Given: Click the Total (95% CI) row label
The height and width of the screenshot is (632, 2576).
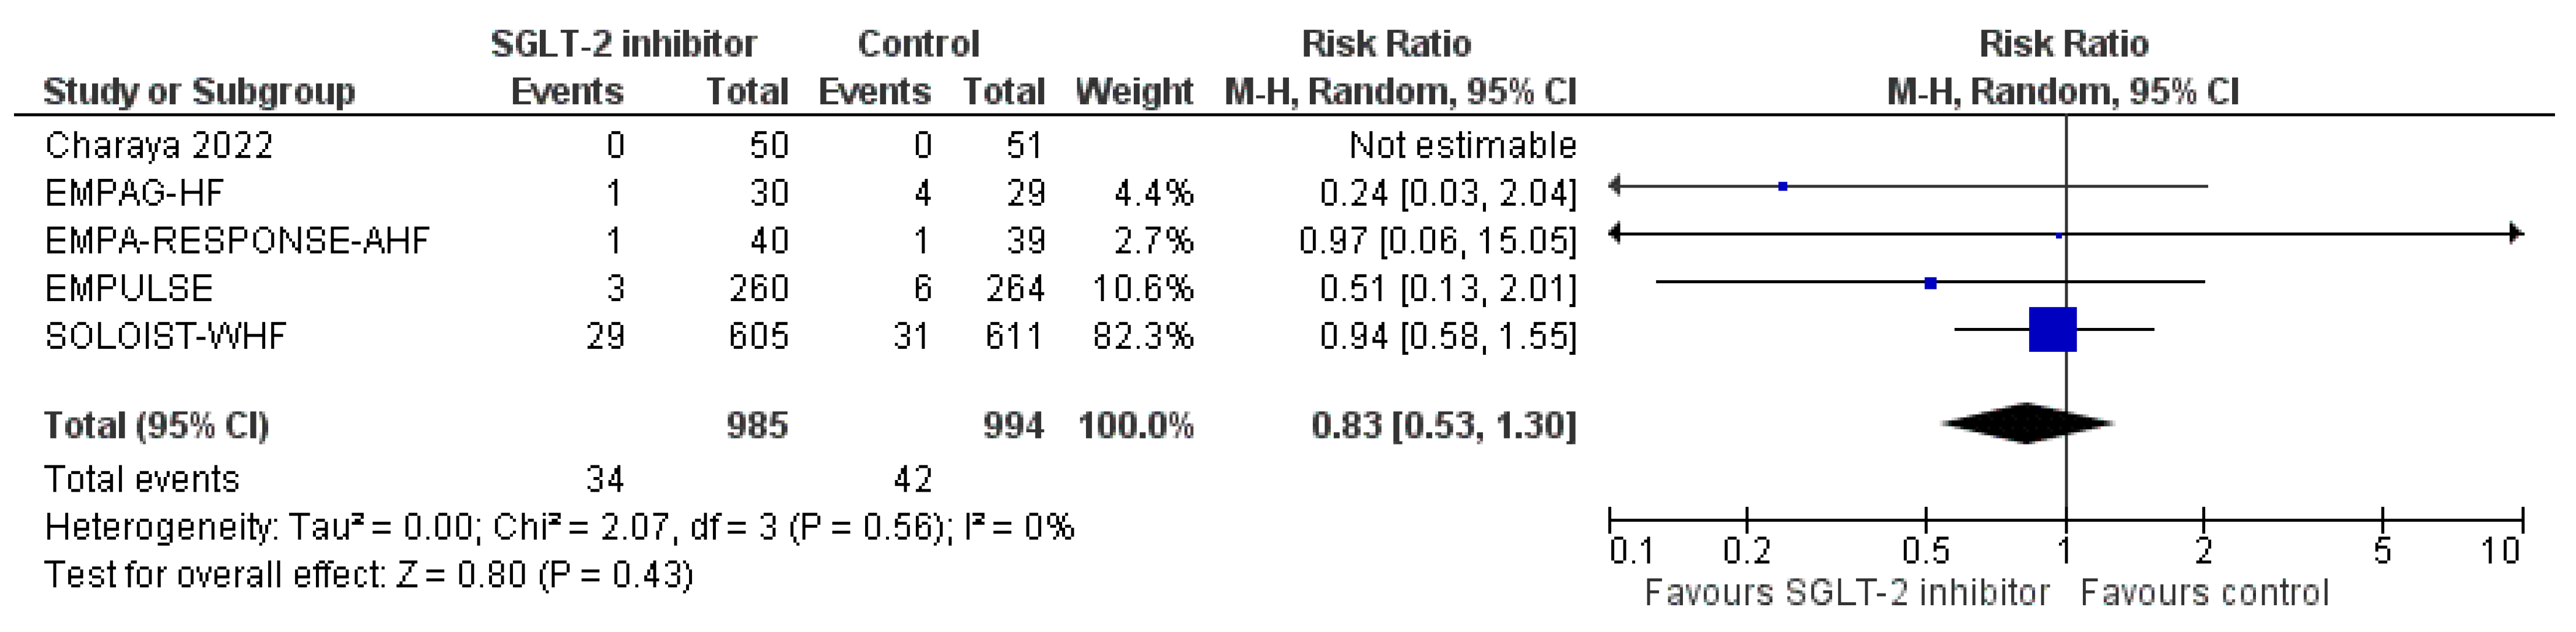Looking at the screenshot, I should 156,426.
